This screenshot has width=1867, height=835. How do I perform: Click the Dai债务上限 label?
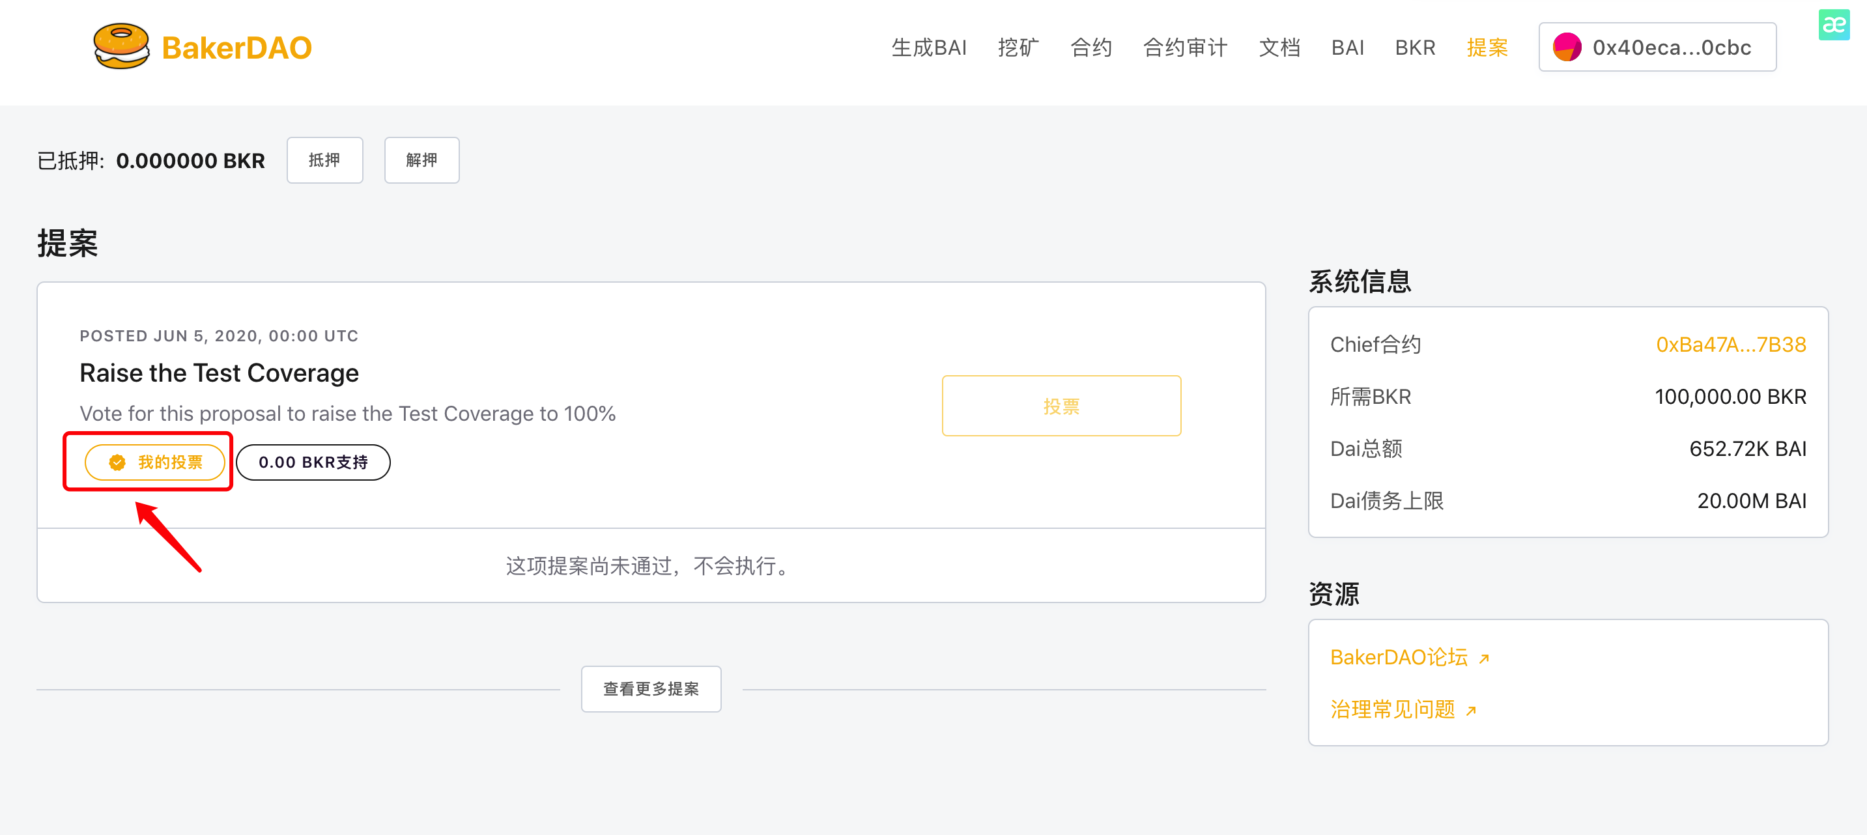[1386, 501]
